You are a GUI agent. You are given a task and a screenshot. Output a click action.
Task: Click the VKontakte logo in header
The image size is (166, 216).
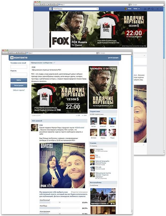tap(19, 57)
